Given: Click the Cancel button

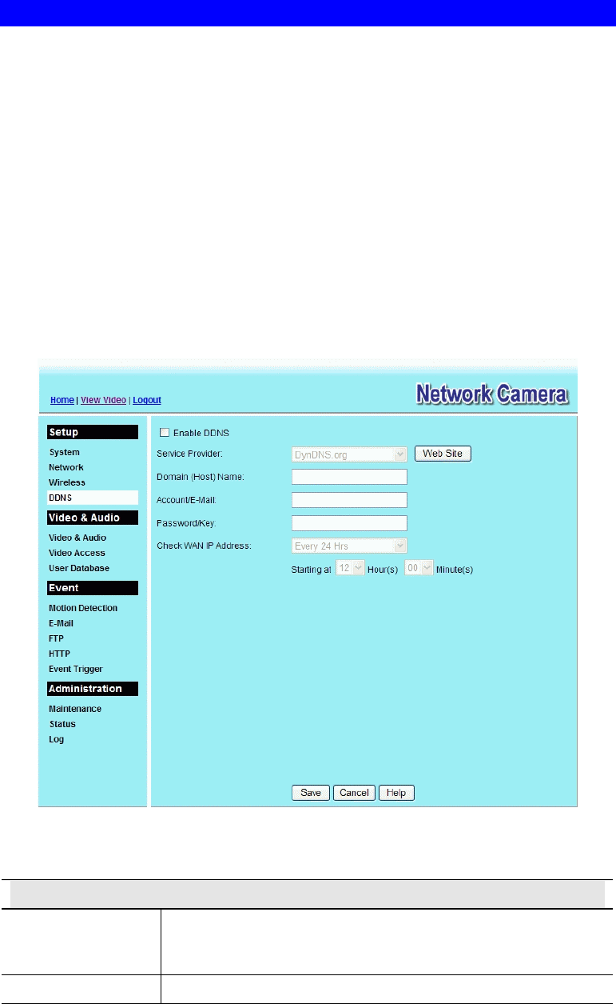Looking at the screenshot, I should (x=354, y=793).
